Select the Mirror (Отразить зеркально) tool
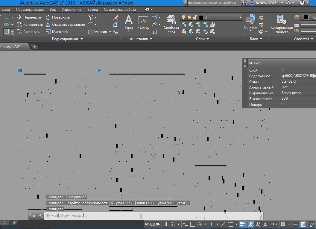The width and height of the screenshot is (316, 229). [x=65, y=25]
